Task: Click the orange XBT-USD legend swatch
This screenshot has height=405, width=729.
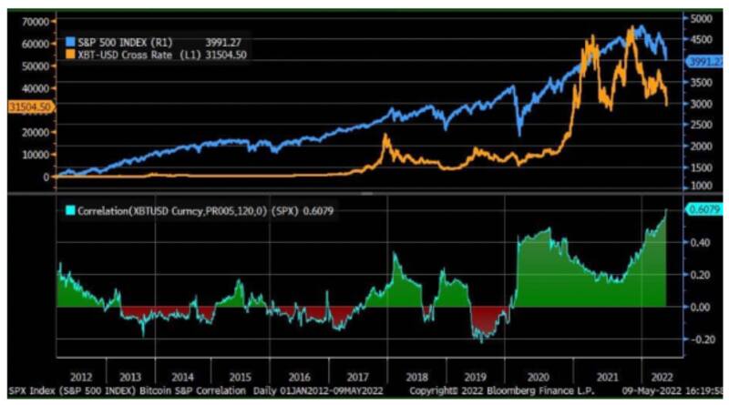Action: pos(70,55)
